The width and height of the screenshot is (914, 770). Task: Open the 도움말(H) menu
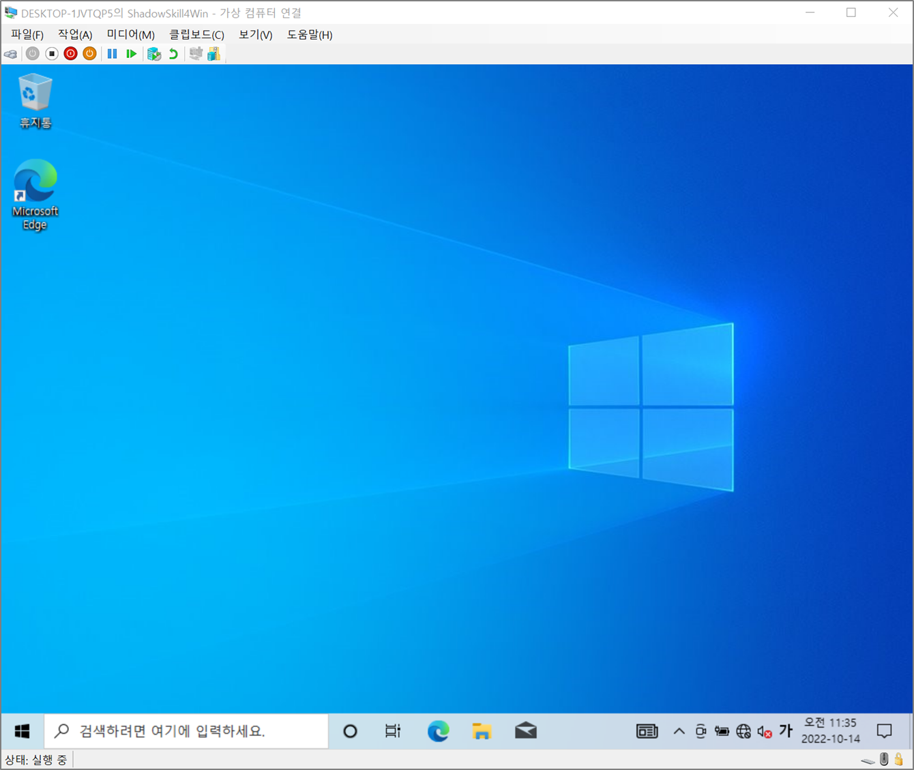310,34
